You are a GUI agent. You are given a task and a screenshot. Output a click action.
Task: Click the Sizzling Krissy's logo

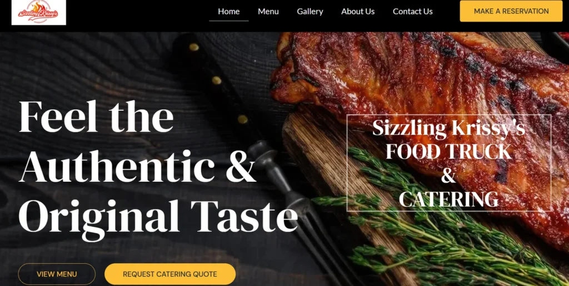click(x=38, y=12)
